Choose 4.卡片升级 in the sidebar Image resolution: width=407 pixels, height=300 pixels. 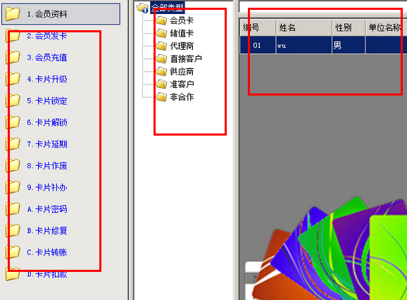[x=47, y=79]
